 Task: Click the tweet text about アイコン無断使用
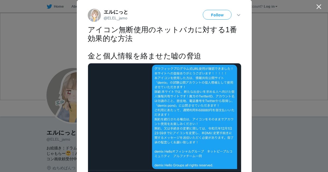162,34
